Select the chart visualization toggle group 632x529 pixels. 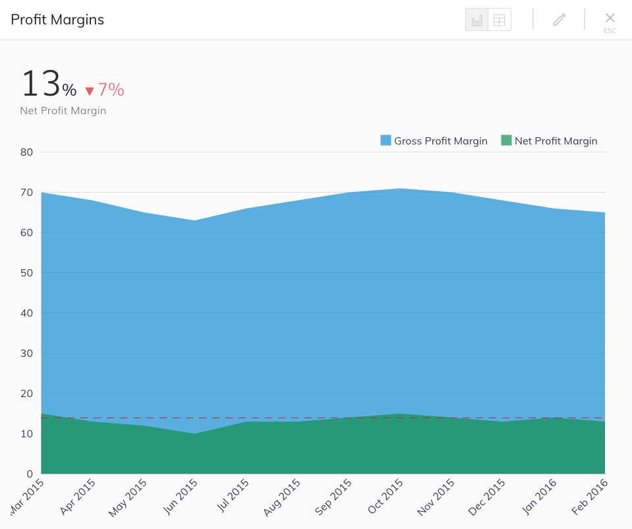tap(488, 19)
